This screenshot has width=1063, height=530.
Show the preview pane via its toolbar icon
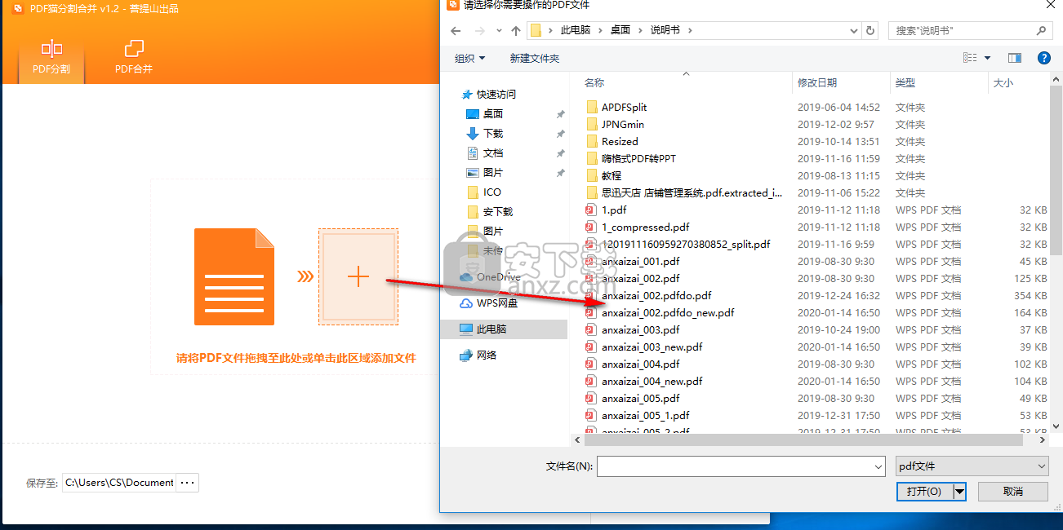(1013, 57)
